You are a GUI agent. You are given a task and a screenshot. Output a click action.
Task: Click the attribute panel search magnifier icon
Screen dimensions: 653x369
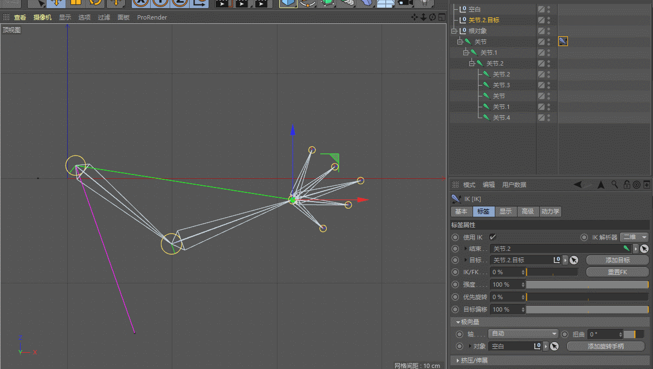[x=615, y=185]
